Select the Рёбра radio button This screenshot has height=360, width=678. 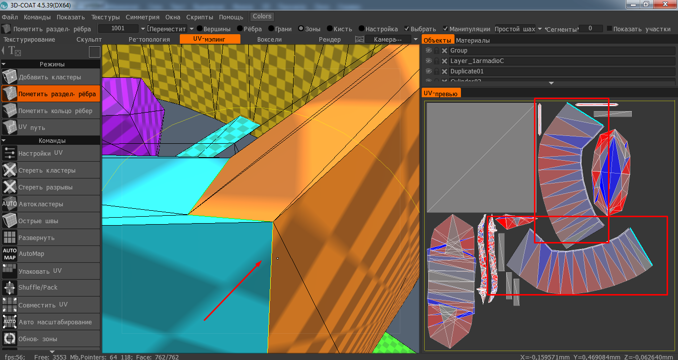240,29
